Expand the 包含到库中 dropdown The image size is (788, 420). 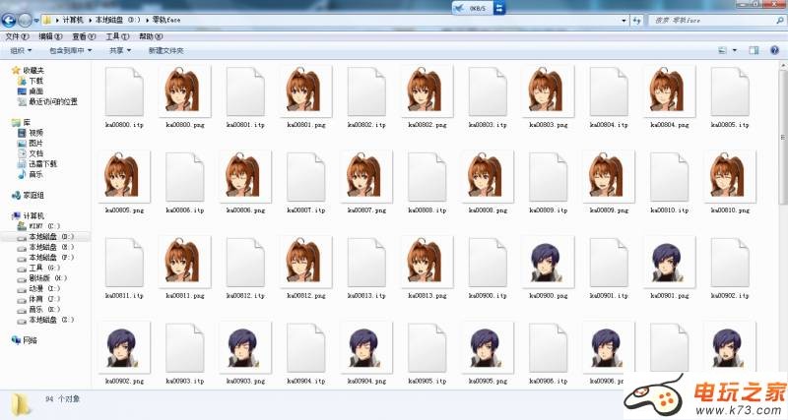coord(71,50)
